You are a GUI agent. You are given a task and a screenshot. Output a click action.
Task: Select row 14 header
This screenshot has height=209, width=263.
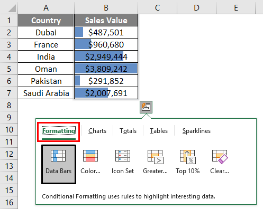[9, 178]
